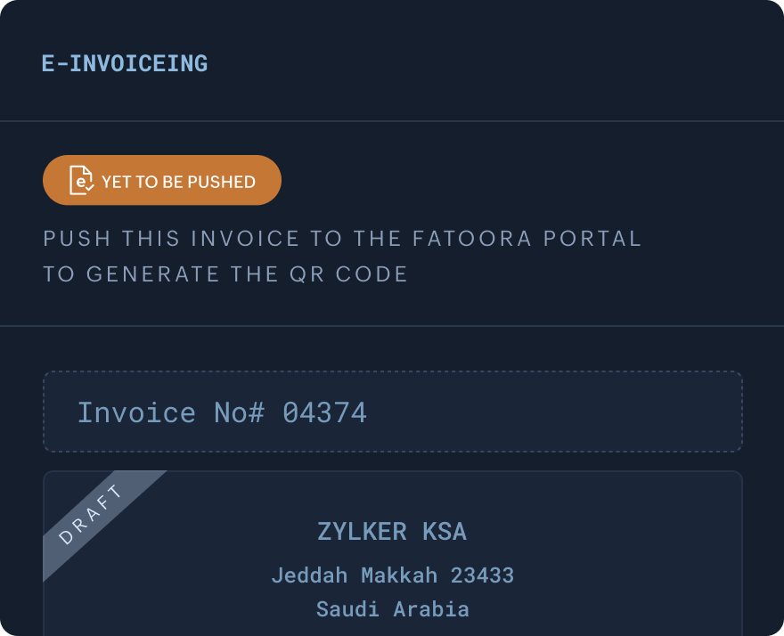This screenshot has height=636, width=784.
Task: Click the "To generate the" text
Action: [x=167, y=273]
